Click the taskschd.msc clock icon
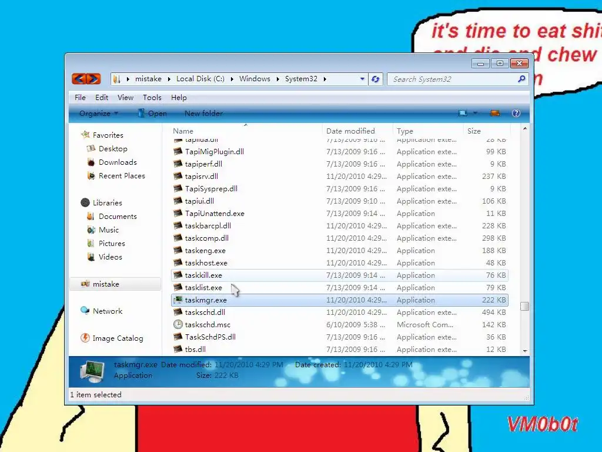 click(x=178, y=324)
